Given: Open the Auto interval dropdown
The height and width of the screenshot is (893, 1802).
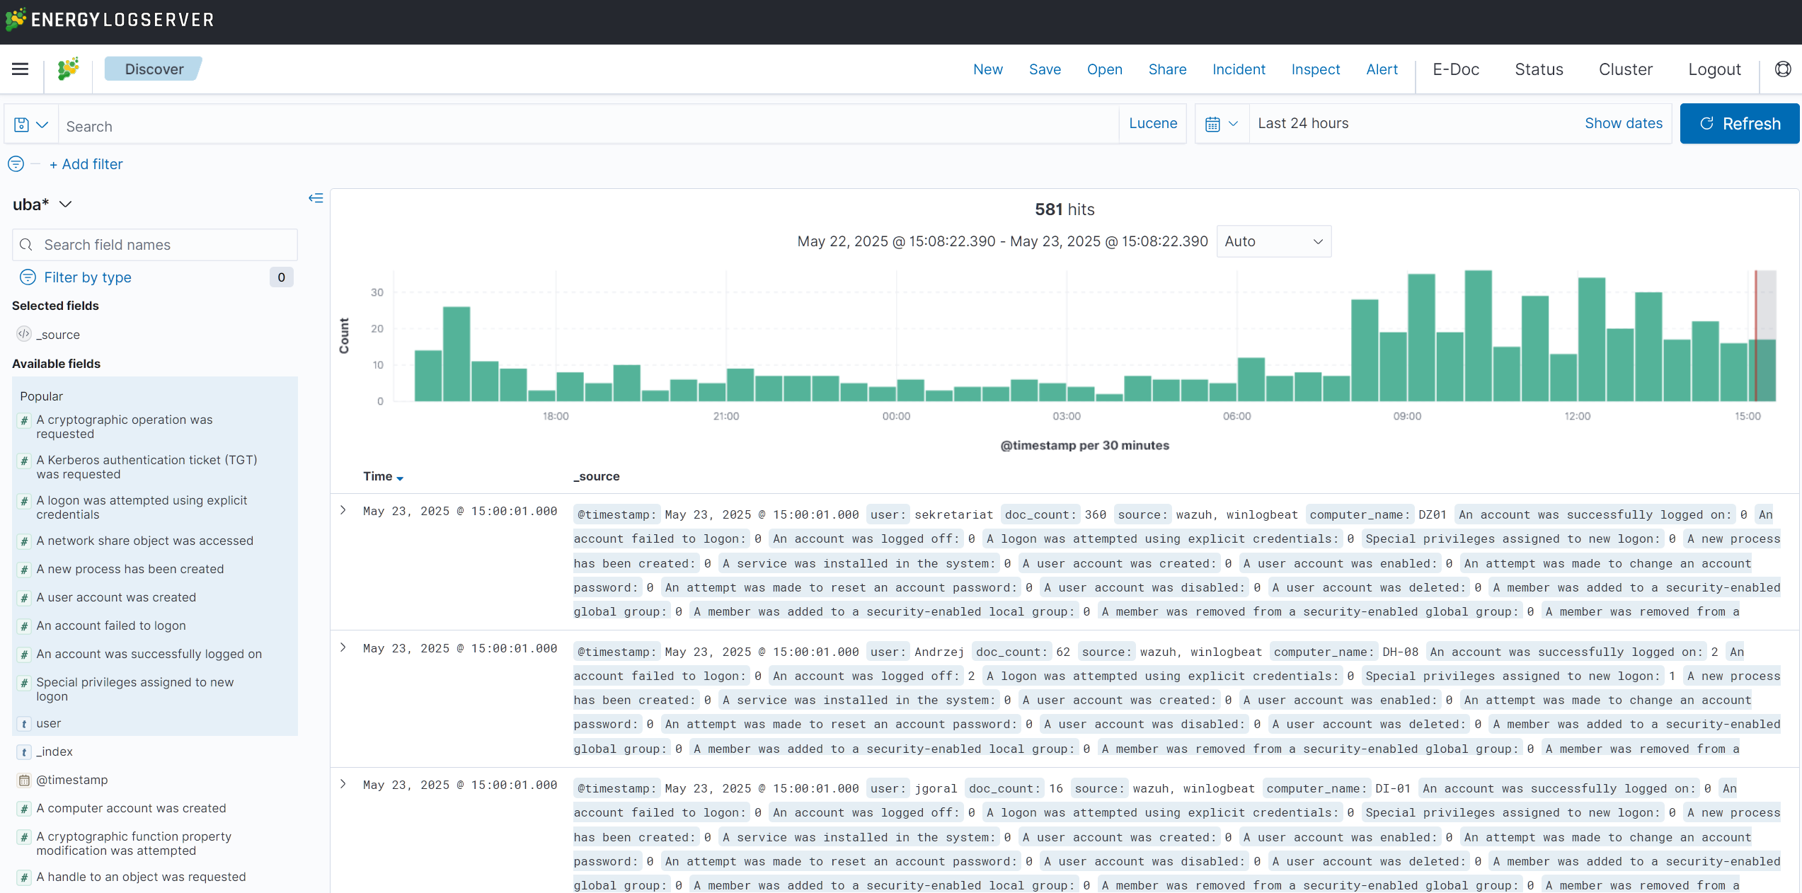Looking at the screenshot, I should pos(1273,241).
